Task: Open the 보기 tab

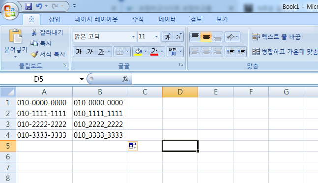Action: point(222,19)
